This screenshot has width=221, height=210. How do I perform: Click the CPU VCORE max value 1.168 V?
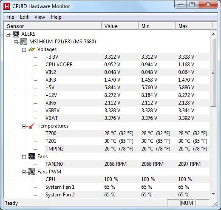click(x=186, y=65)
